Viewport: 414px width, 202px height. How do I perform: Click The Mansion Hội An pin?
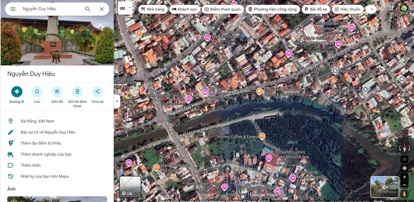click(x=189, y=99)
